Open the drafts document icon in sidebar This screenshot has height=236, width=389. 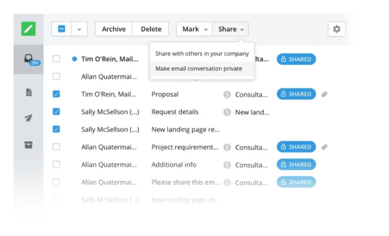click(x=29, y=92)
